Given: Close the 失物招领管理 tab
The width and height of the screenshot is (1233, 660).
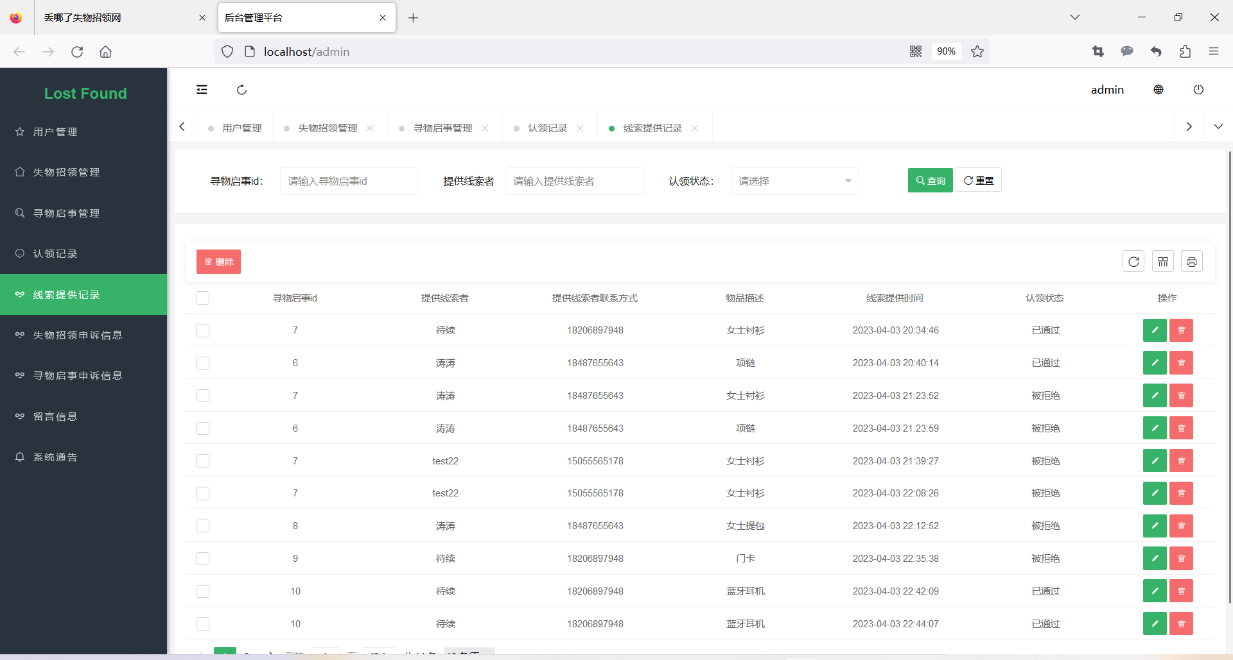Looking at the screenshot, I should click(370, 128).
